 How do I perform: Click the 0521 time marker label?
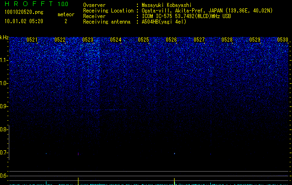[x=32, y=40]
